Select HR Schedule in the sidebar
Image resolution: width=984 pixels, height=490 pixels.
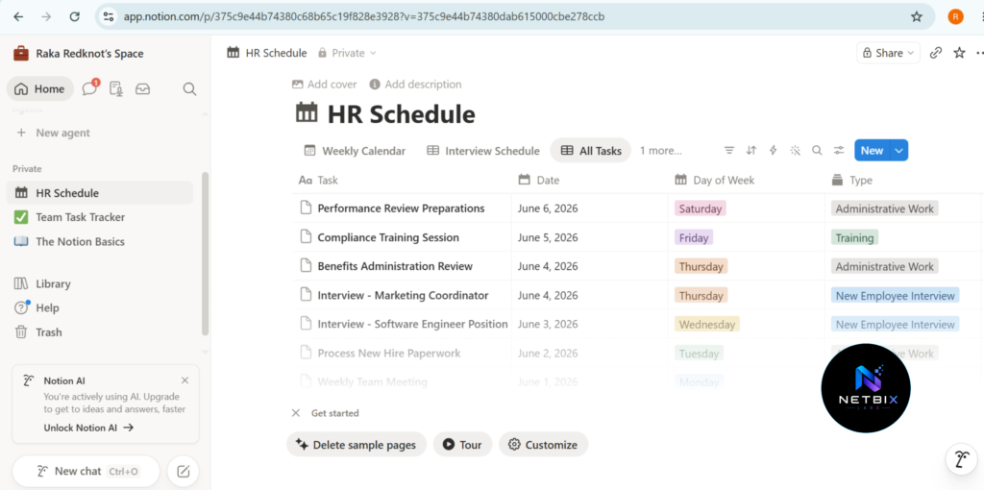pos(100,192)
